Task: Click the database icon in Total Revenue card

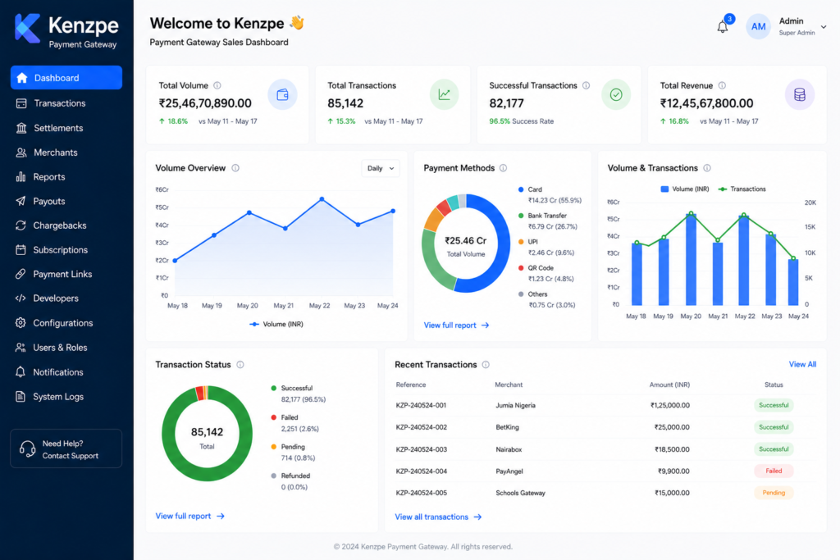Action: click(x=799, y=95)
